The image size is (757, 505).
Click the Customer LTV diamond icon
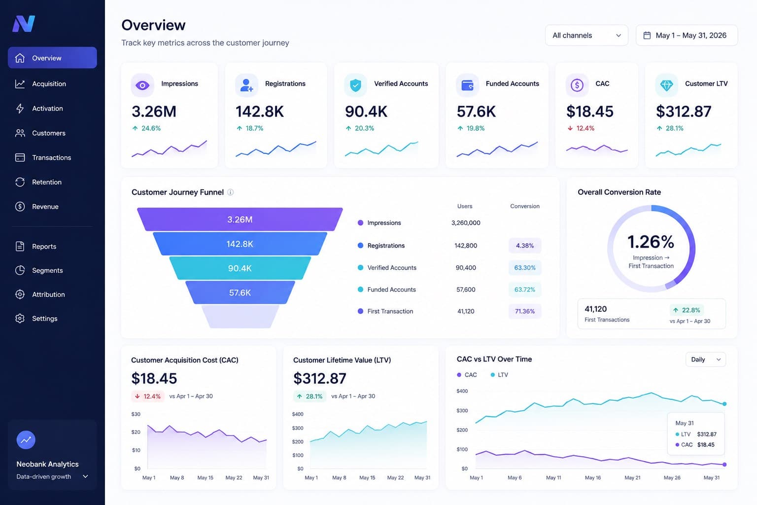(x=666, y=85)
